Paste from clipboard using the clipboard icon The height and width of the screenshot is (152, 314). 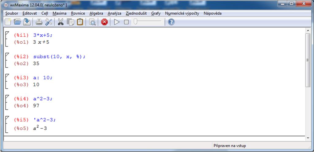(80, 22)
